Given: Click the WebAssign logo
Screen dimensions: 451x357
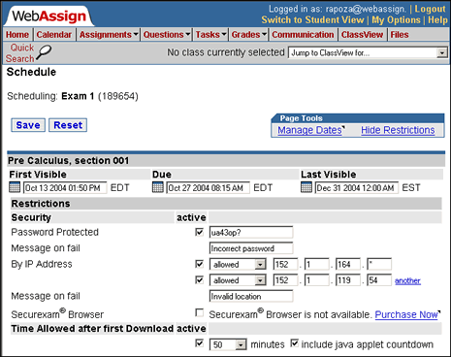Looking at the screenshot, I should [x=49, y=16].
